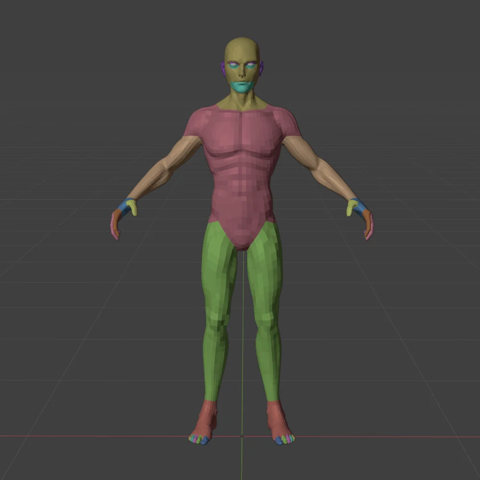The height and width of the screenshot is (480, 480).
Task: Click the teal chin and mouth region
Action: coord(241,86)
